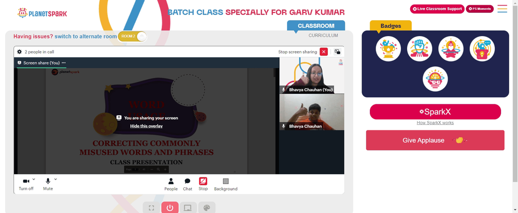Select the trophy star badge
The width and height of the screenshot is (518, 213).
click(x=388, y=48)
